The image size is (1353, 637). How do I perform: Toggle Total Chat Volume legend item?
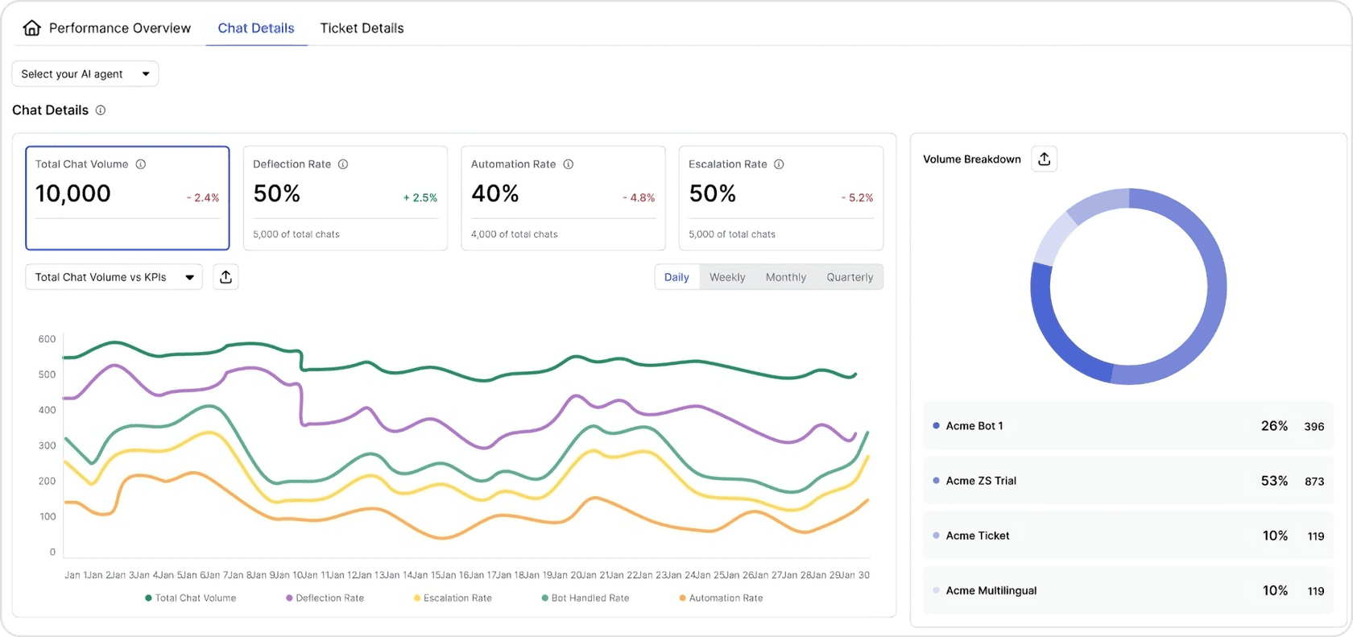point(191,598)
